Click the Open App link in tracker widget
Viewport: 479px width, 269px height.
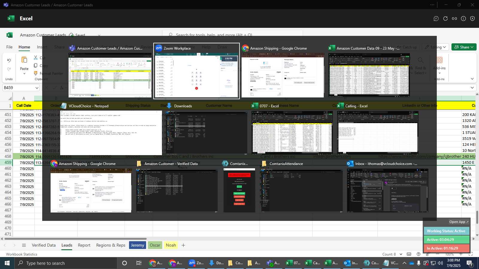(459, 222)
